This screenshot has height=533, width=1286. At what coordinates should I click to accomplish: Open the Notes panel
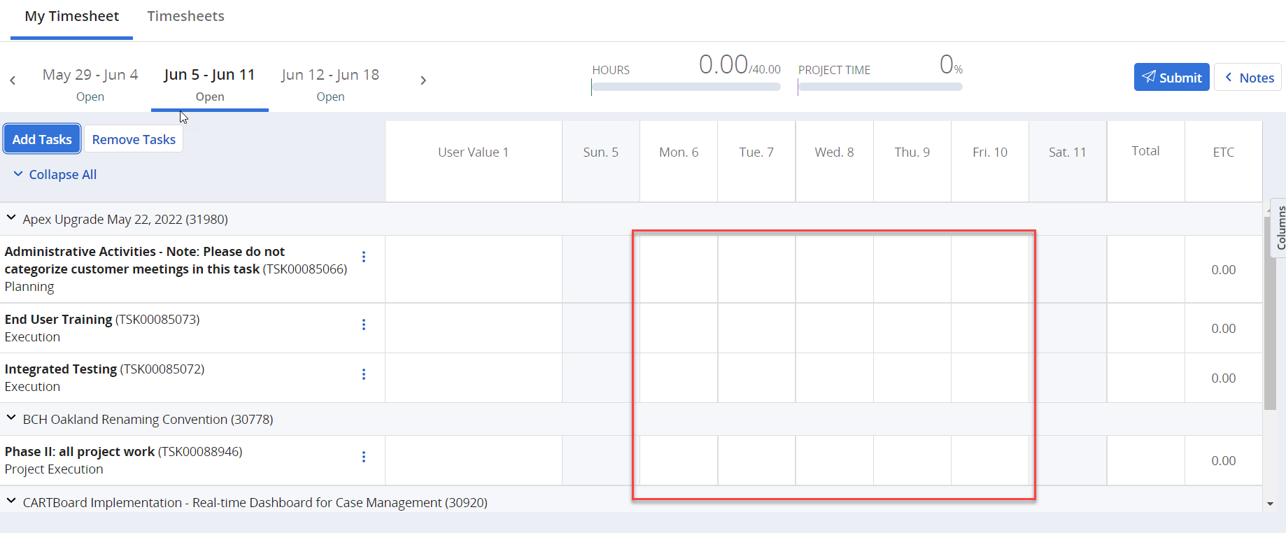pos(1248,77)
